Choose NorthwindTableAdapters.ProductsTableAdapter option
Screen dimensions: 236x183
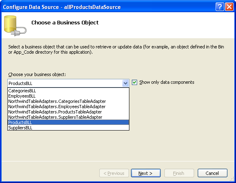pyautogui.click(x=68, y=112)
